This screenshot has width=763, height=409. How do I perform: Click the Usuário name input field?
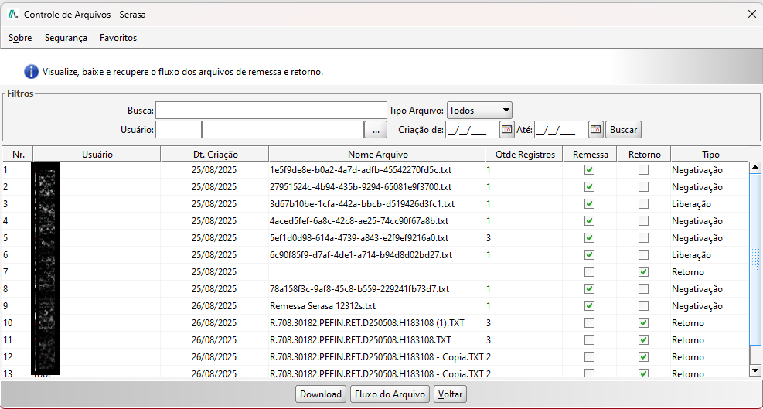click(x=283, y=130)
